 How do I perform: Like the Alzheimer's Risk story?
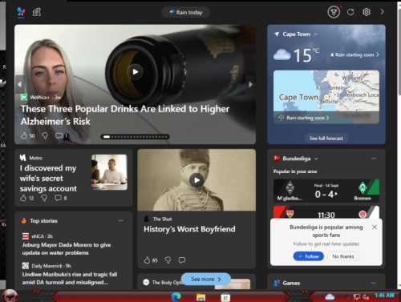point(24,135)
